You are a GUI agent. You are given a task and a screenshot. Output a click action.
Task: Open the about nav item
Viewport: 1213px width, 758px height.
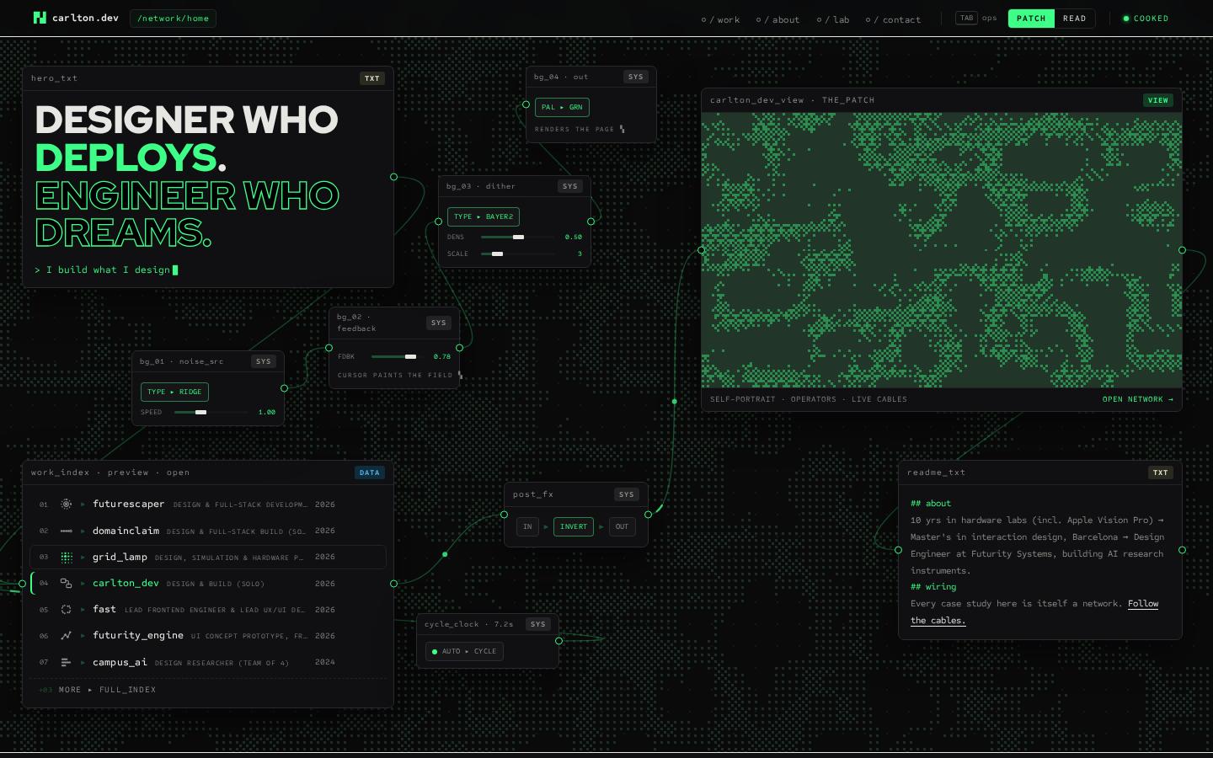pyautogui.click(x=777, y=19)
